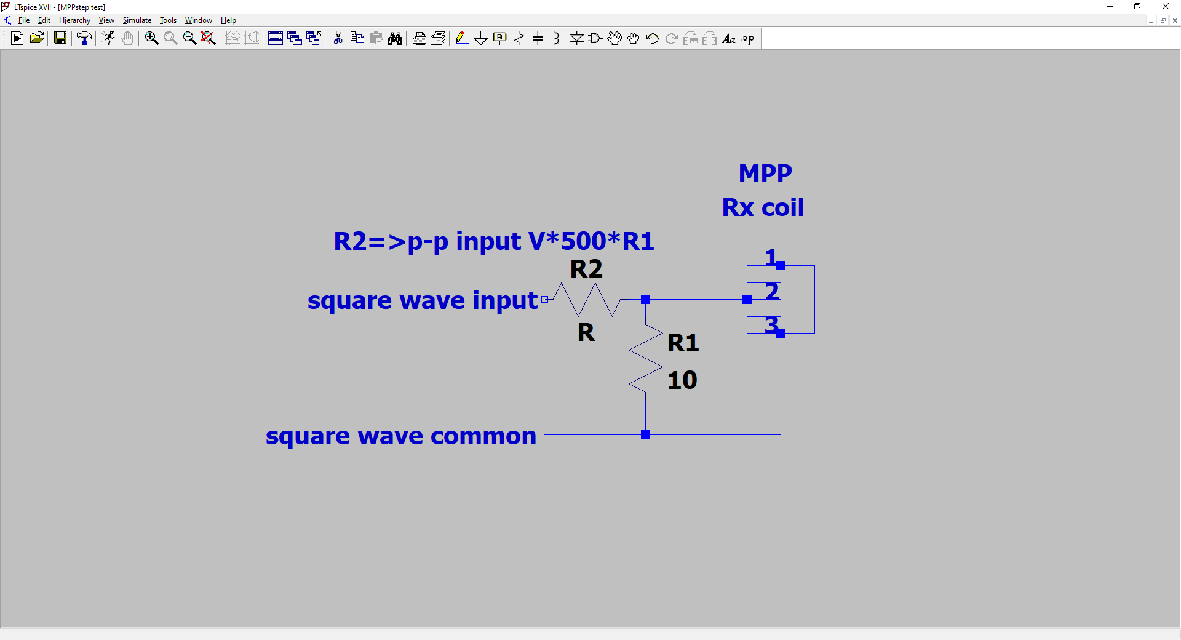Open Component picker (AND gate icon)
Image resolution: width=1181 pixels, height=640 pixels.
pos(595,39)
